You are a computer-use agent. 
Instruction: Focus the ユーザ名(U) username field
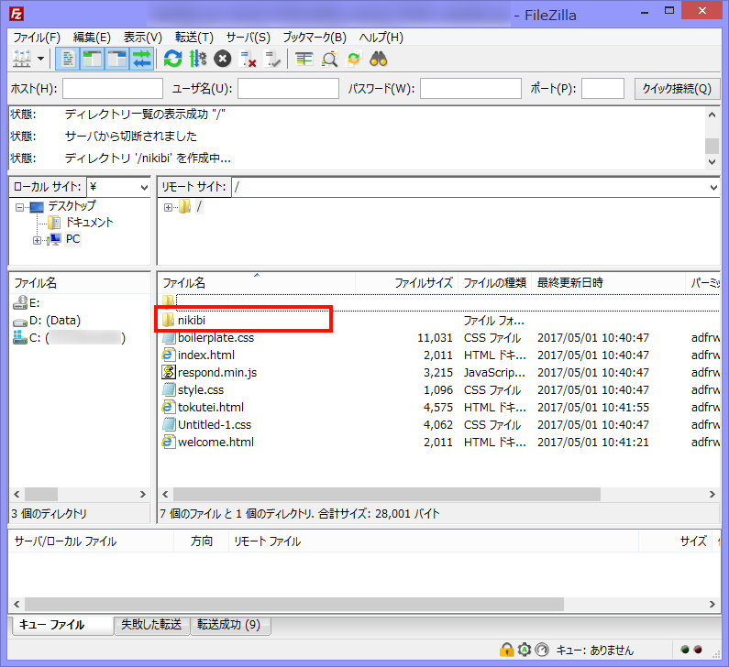click(288, 88)
